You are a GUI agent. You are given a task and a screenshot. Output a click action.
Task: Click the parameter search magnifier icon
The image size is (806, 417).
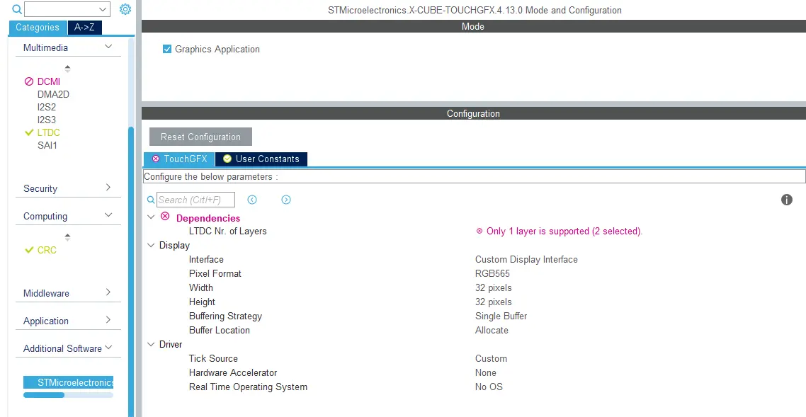click(151, 200)
